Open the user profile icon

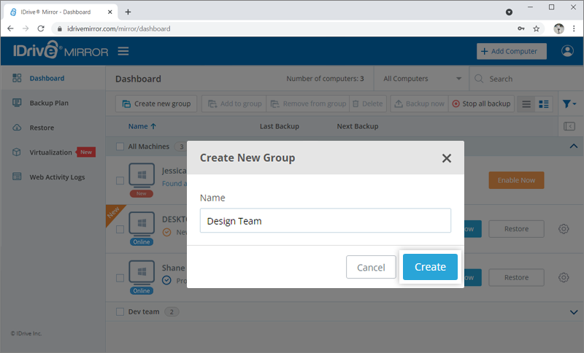[x=567, y=51]
